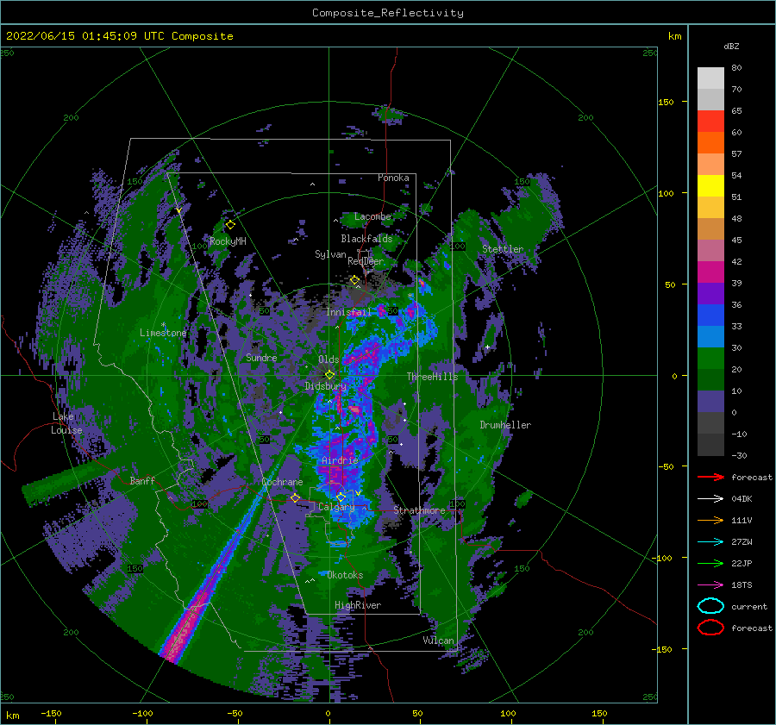This screenshot has width=776, height=725.
Task: Select the Lacombe city label
Action: point(372,216)
